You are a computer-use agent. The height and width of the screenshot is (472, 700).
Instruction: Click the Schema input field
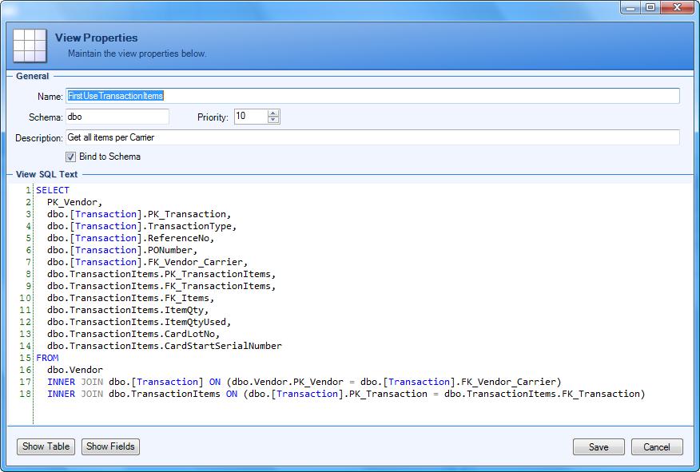[117, 117]
